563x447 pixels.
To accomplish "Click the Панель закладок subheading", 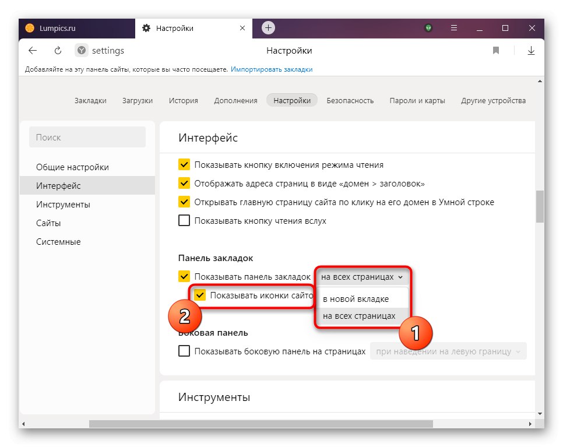I will [x=216, y=258].
